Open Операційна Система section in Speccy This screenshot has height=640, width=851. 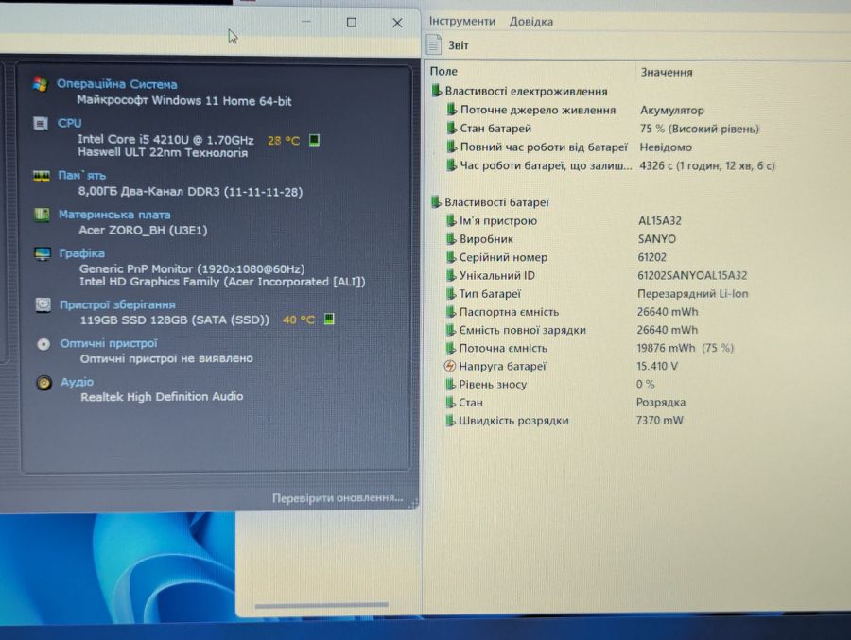tap(116, 84)
